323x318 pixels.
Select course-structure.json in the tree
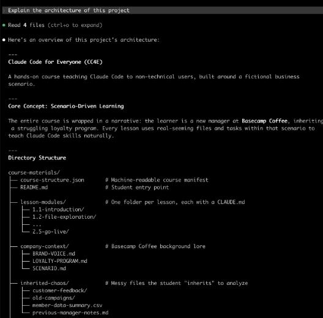(x=52, y=180)
